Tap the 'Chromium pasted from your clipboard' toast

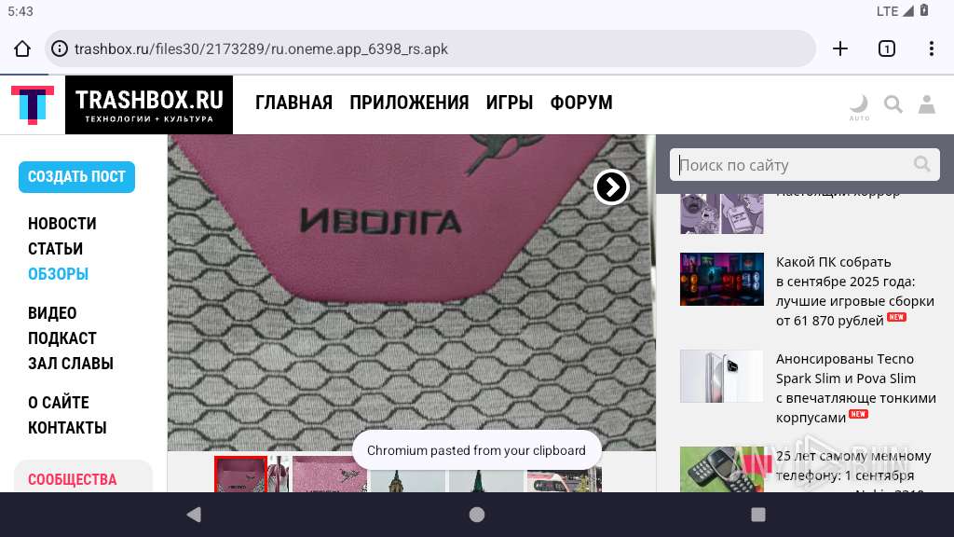[x=476, y=450]
